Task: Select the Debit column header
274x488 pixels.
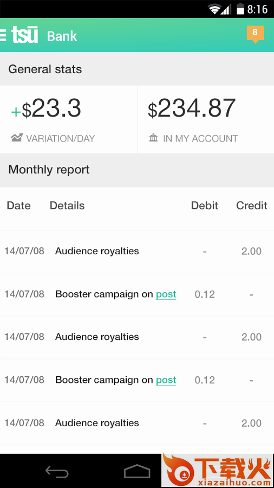Action: pyautogui.click(x=204, y=206)
